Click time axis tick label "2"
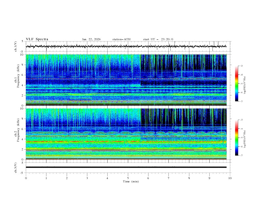 coord(67,178)
